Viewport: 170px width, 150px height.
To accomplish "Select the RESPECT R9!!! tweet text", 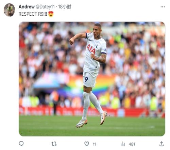I will 33,14.
